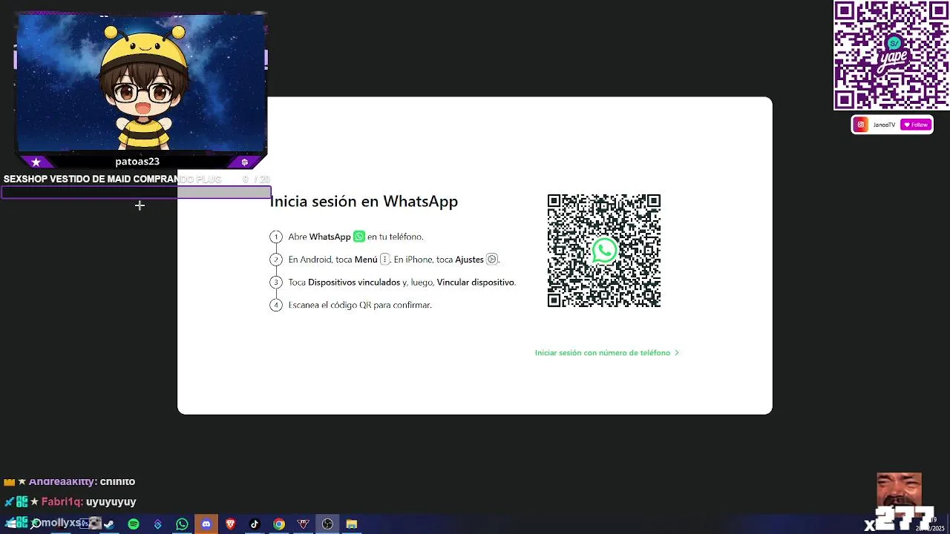Open the purple diamond app on taskbar
950x534 pixels.
coord(157,524)
